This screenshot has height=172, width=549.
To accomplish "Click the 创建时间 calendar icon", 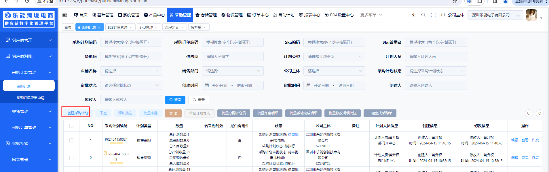I will point(207,85).
